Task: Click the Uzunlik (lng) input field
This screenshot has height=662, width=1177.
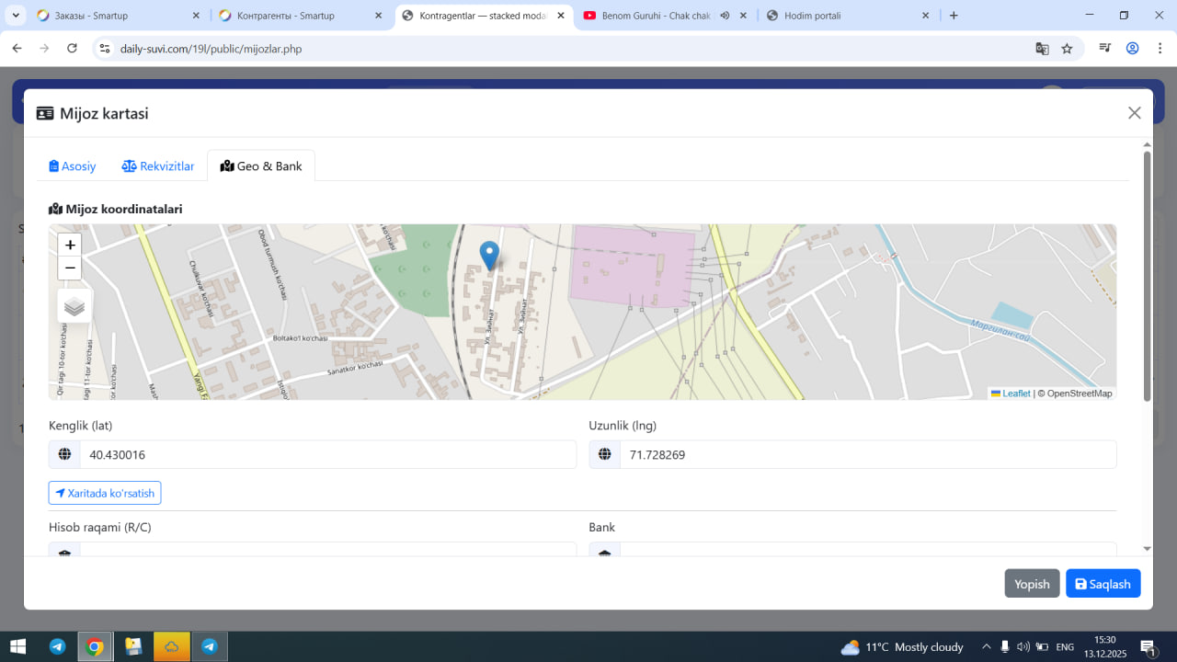Action: [x=868, y=454]
